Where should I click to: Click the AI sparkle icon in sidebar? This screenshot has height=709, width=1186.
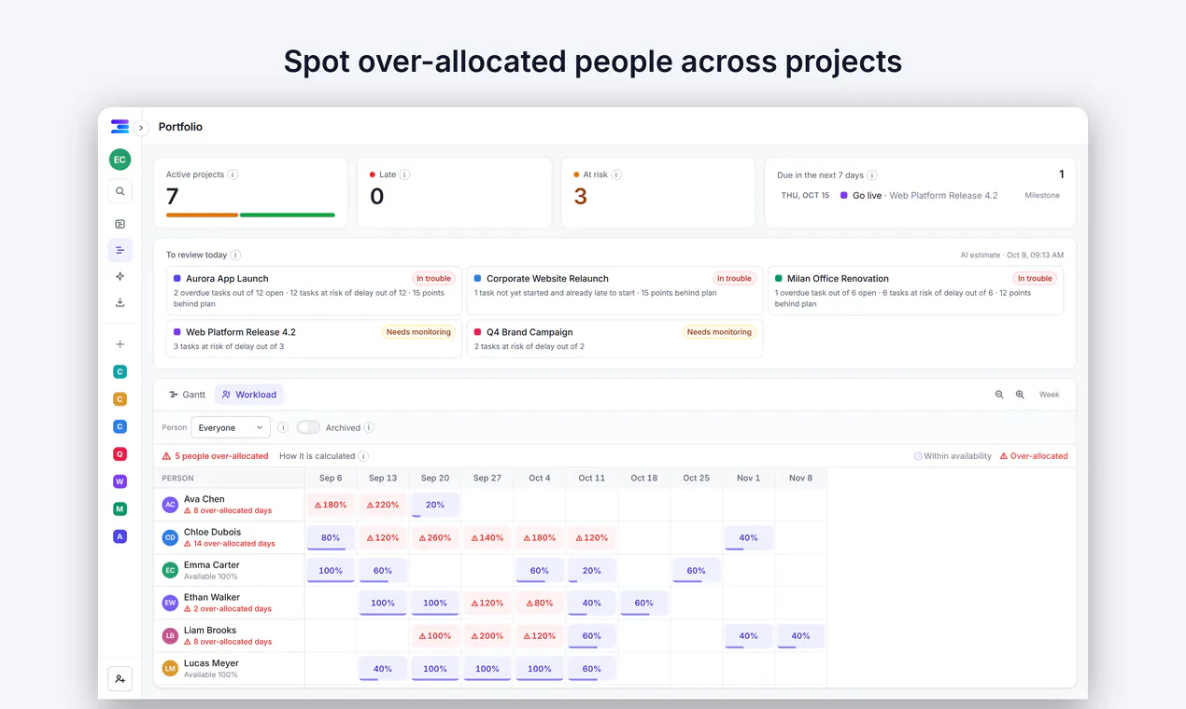(120, 276)
